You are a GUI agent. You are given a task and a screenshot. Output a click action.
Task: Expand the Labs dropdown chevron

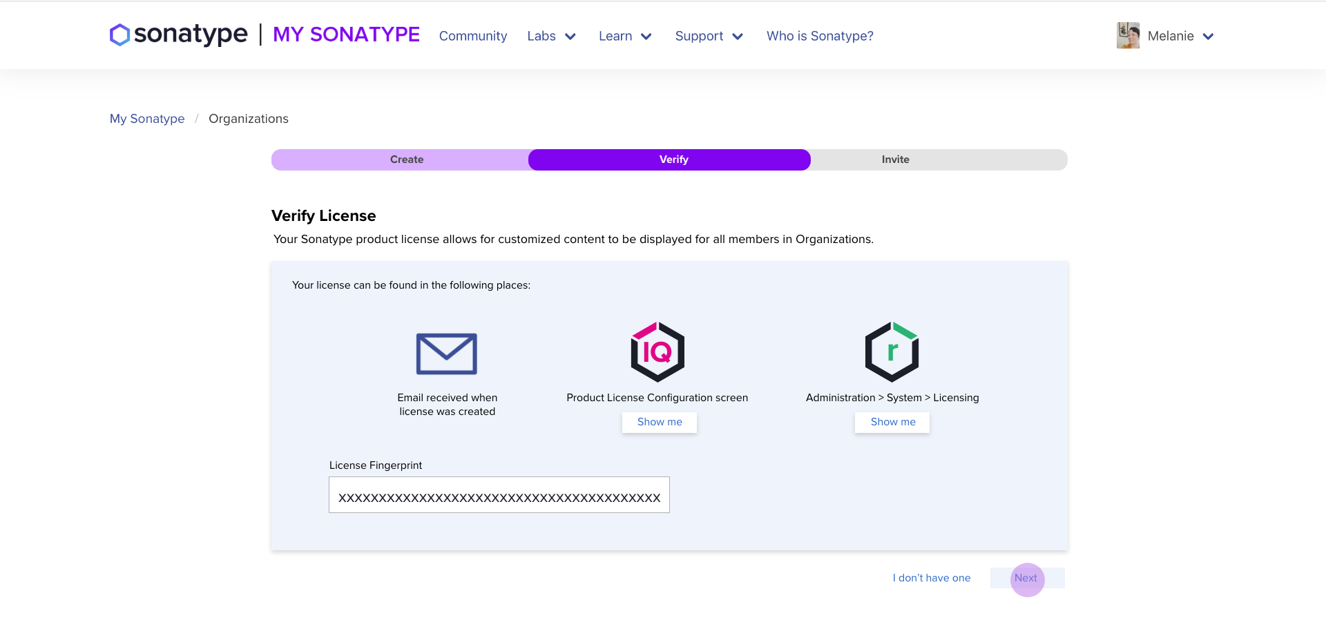(570, 37)
